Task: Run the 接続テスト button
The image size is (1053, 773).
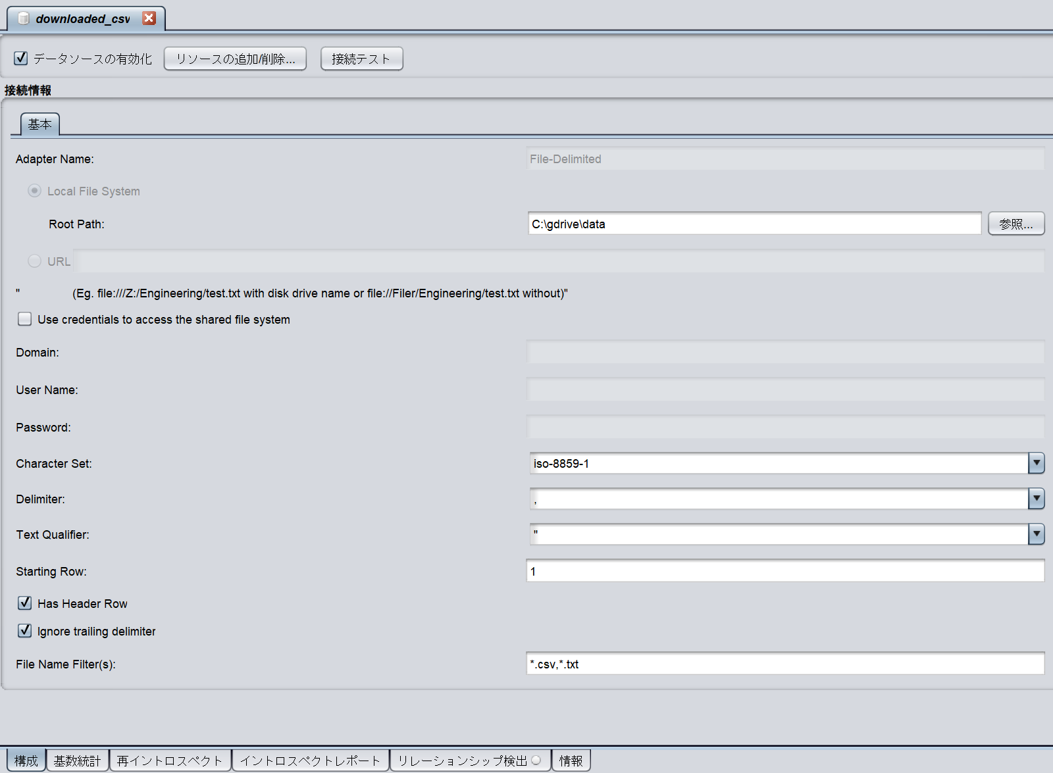Action: (x=361, y=59)
